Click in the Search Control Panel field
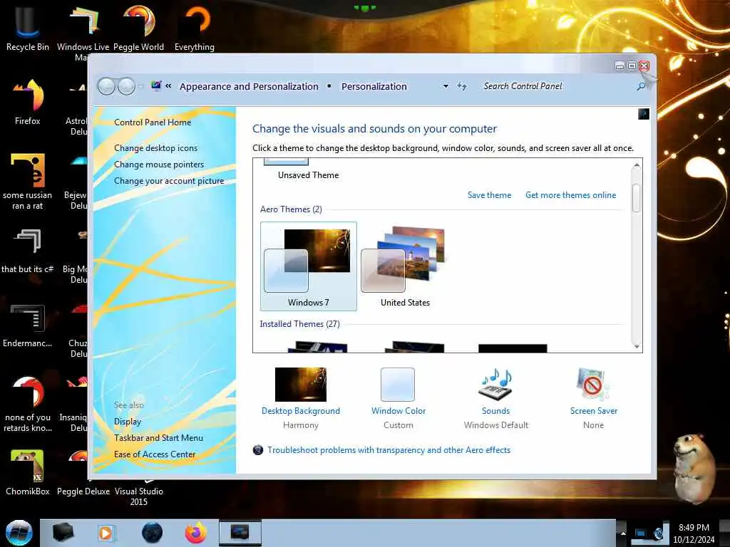Image resolution: width=730 pixels, height=547 pixels. tap(556, 86)
